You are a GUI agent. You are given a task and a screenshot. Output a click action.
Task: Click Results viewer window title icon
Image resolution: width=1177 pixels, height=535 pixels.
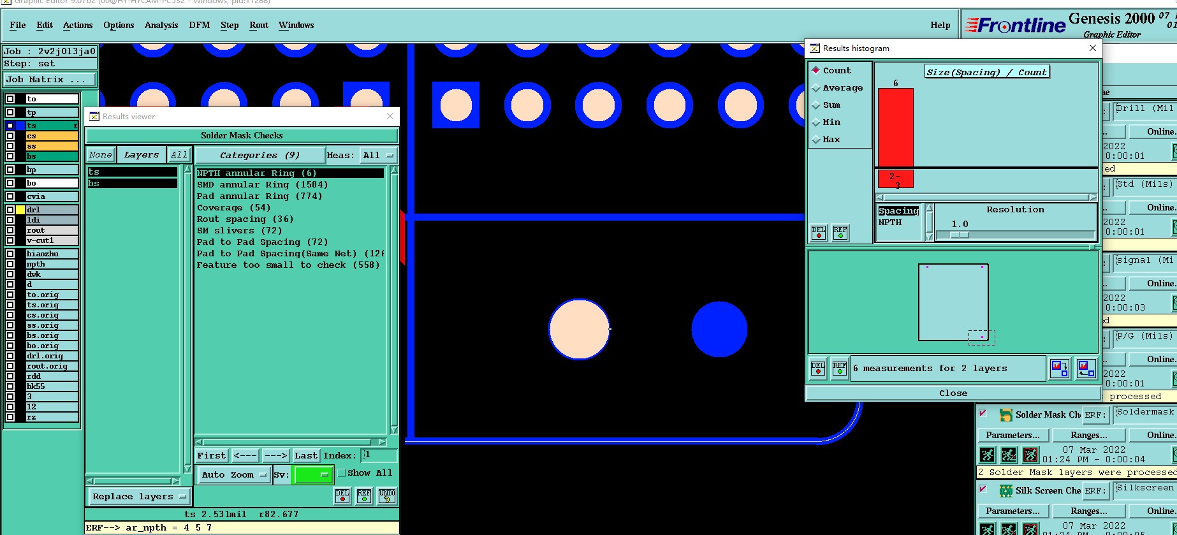pos(94,117)
